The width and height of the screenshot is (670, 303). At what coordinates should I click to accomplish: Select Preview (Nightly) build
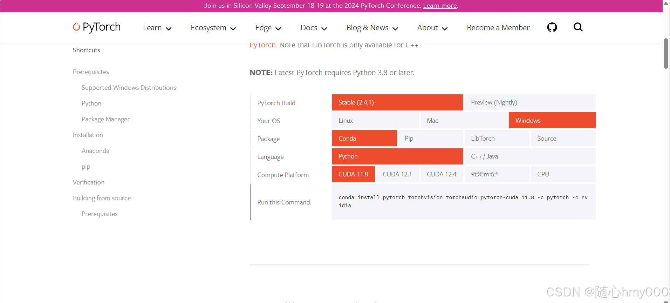coord(530,102)
